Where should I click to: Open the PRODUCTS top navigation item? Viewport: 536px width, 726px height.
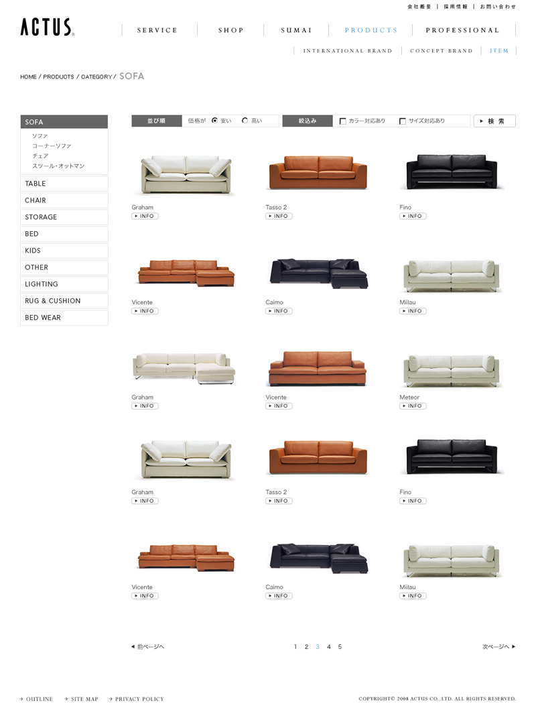371,30
